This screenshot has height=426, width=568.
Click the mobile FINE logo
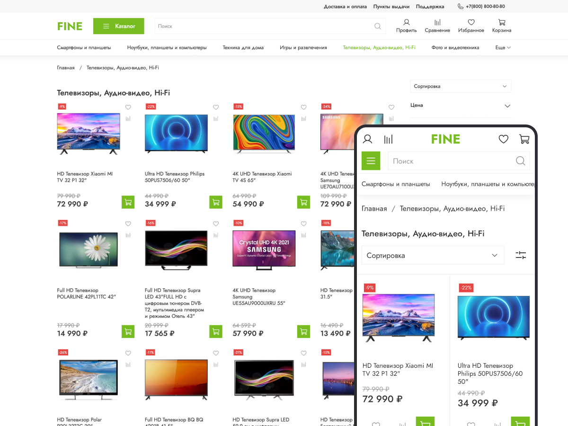tap(445, 139)
